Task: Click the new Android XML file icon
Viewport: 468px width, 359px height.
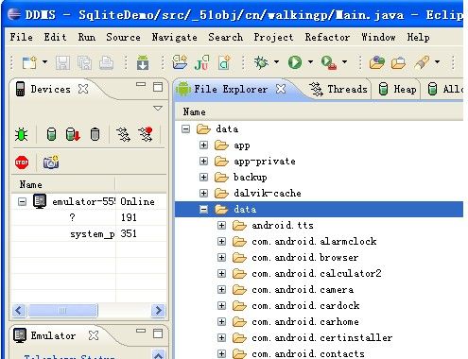Action: click(224, 62)
